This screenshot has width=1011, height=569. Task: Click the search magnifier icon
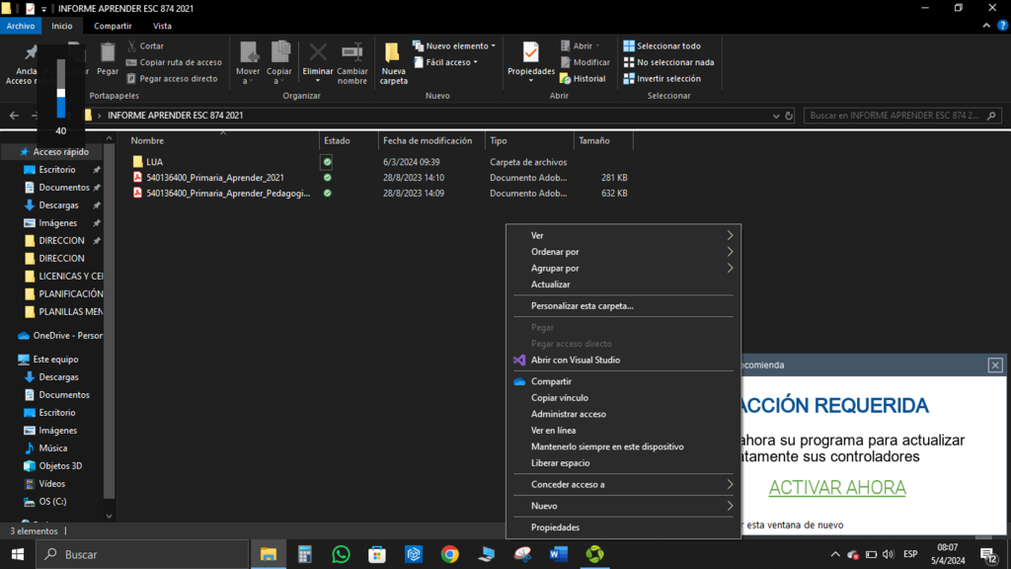991,116
